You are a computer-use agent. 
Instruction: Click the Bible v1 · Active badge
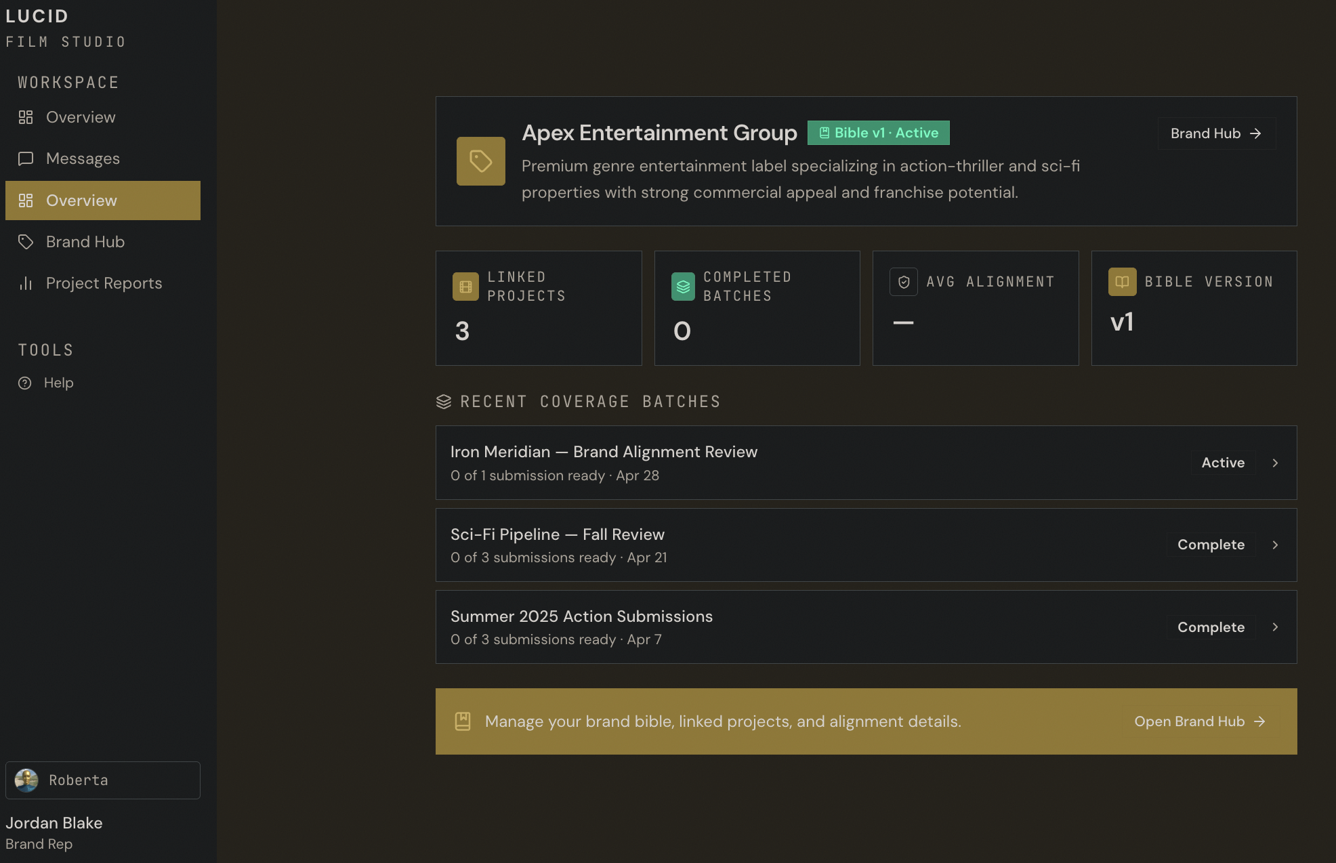[x=879, y=133]
